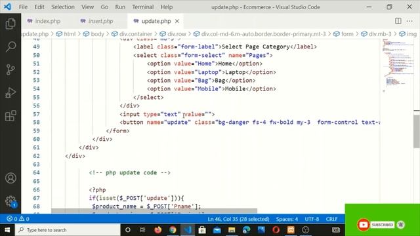
Task: Click the split editor right icon
Action: (x=398, y=21)
